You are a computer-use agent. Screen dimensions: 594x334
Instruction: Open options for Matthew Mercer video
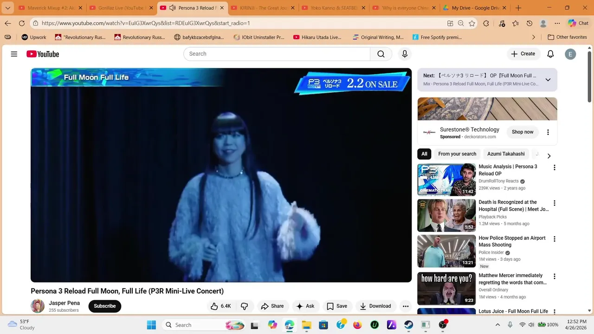pos(554,276)
